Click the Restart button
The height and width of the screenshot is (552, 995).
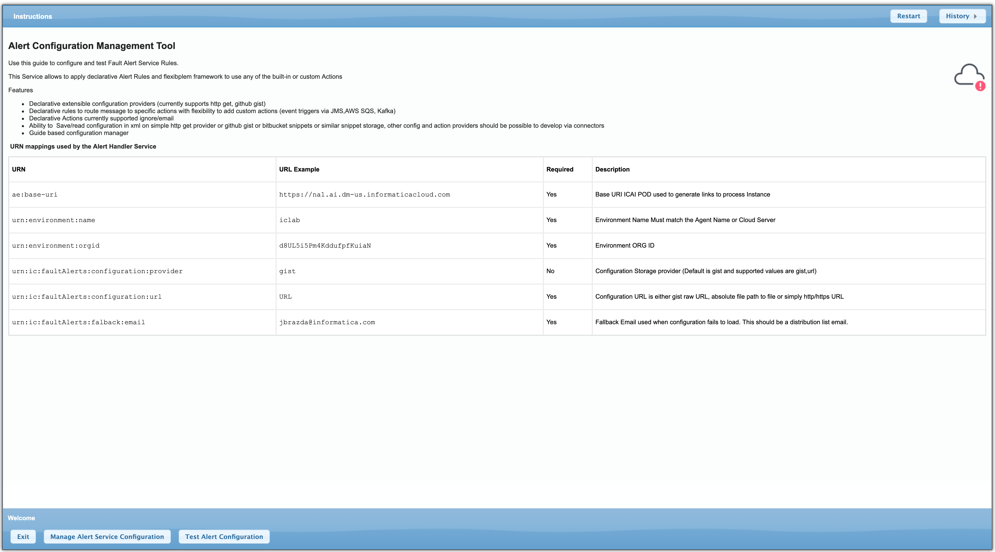point(908,16)
